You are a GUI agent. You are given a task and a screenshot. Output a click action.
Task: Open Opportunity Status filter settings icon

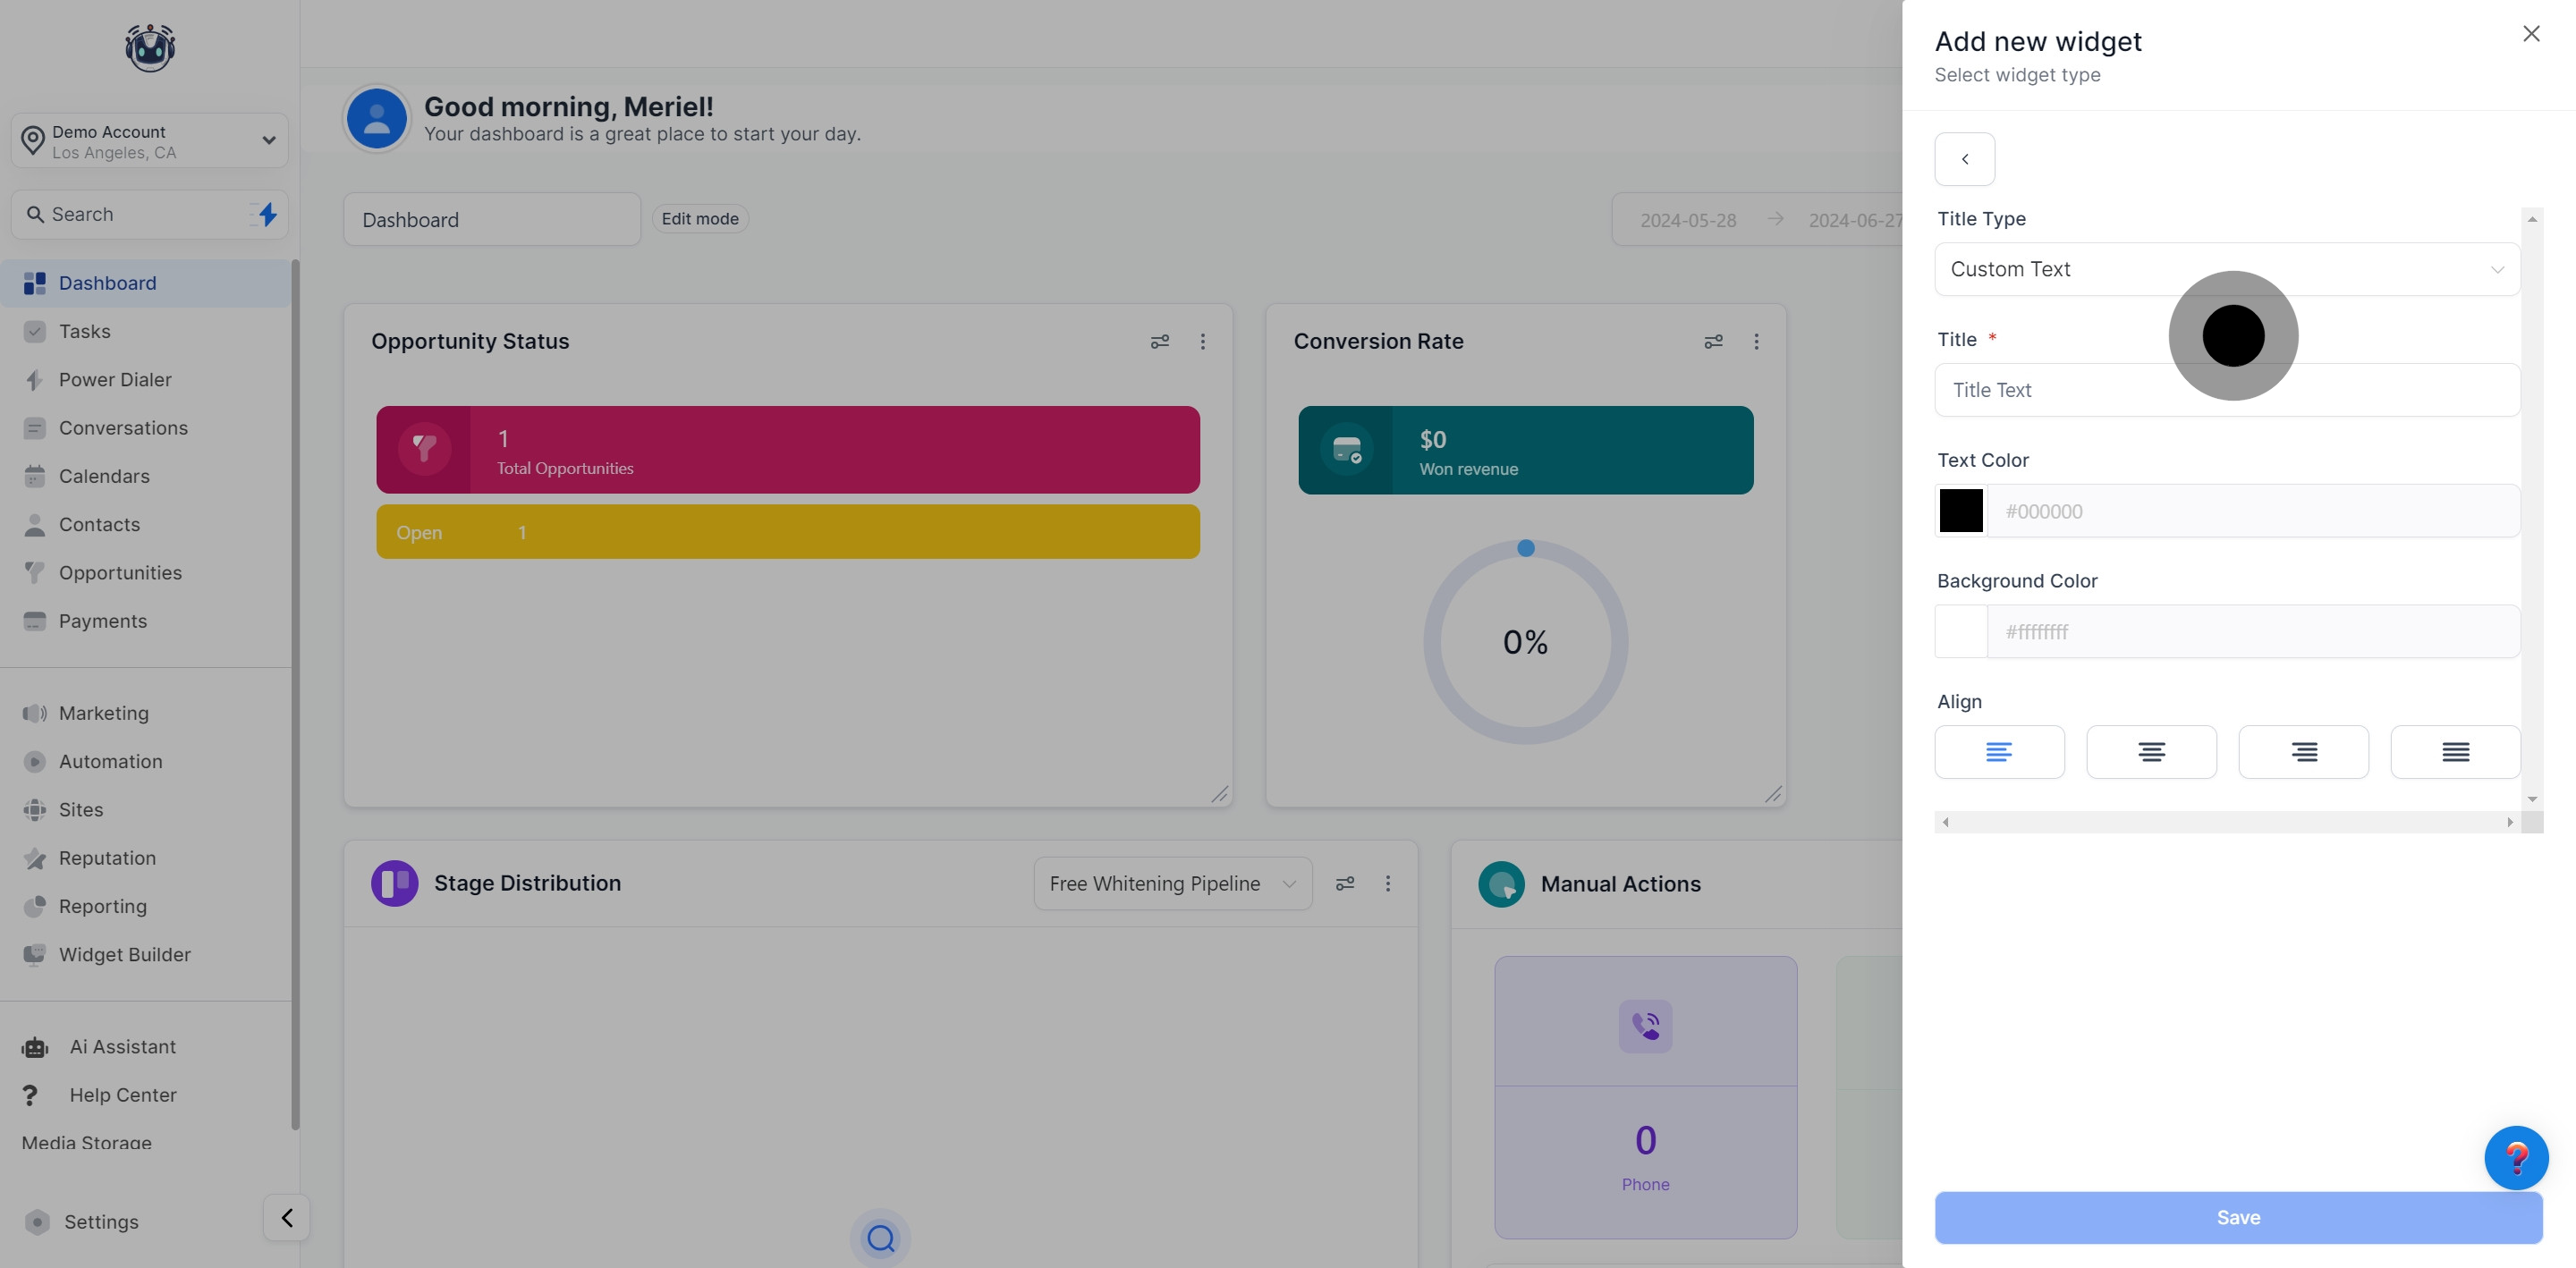[1159, 342]
